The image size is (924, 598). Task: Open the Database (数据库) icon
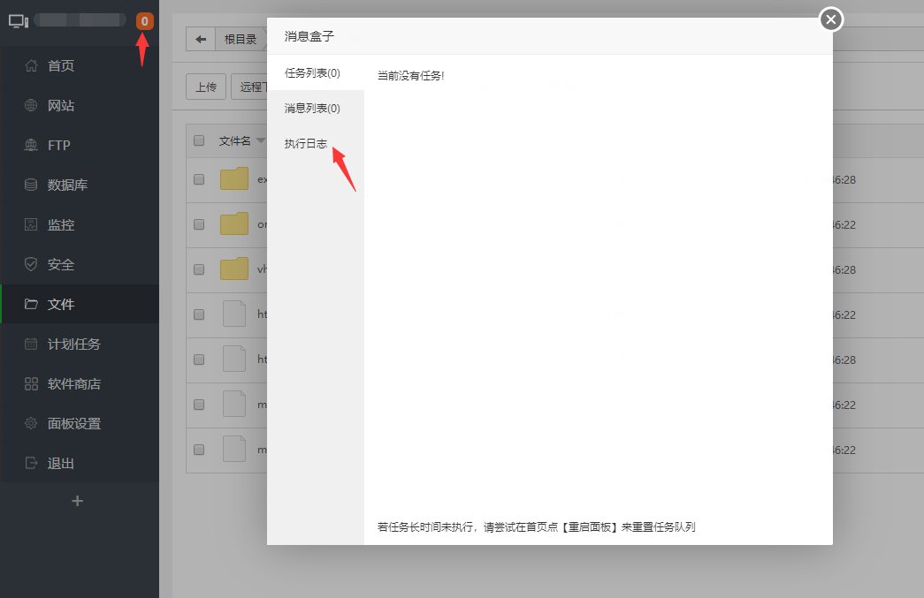(32, 185)
